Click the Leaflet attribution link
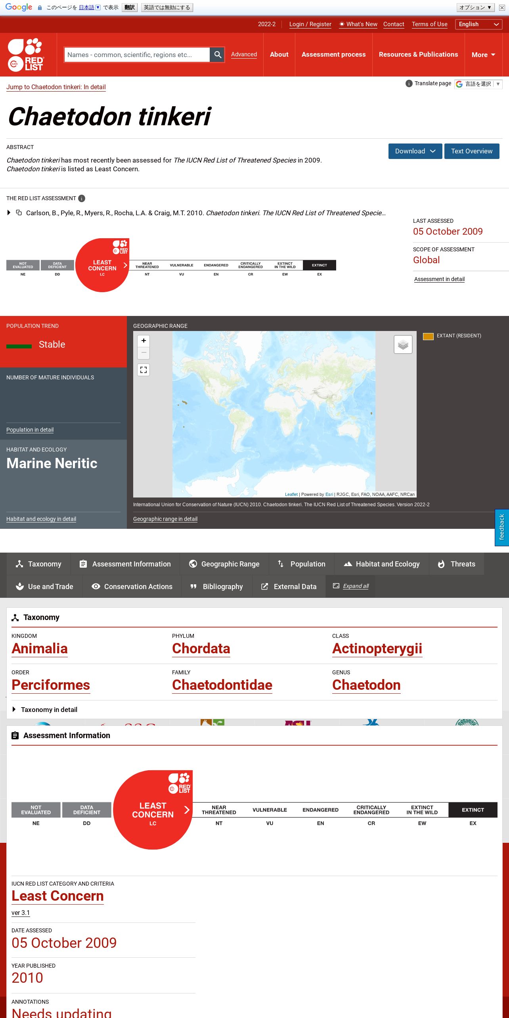The image size is (509, 1018). (x=291, y=494)
